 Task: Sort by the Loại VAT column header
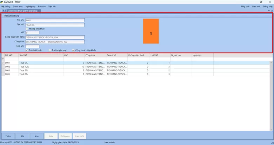pos(160,55)
